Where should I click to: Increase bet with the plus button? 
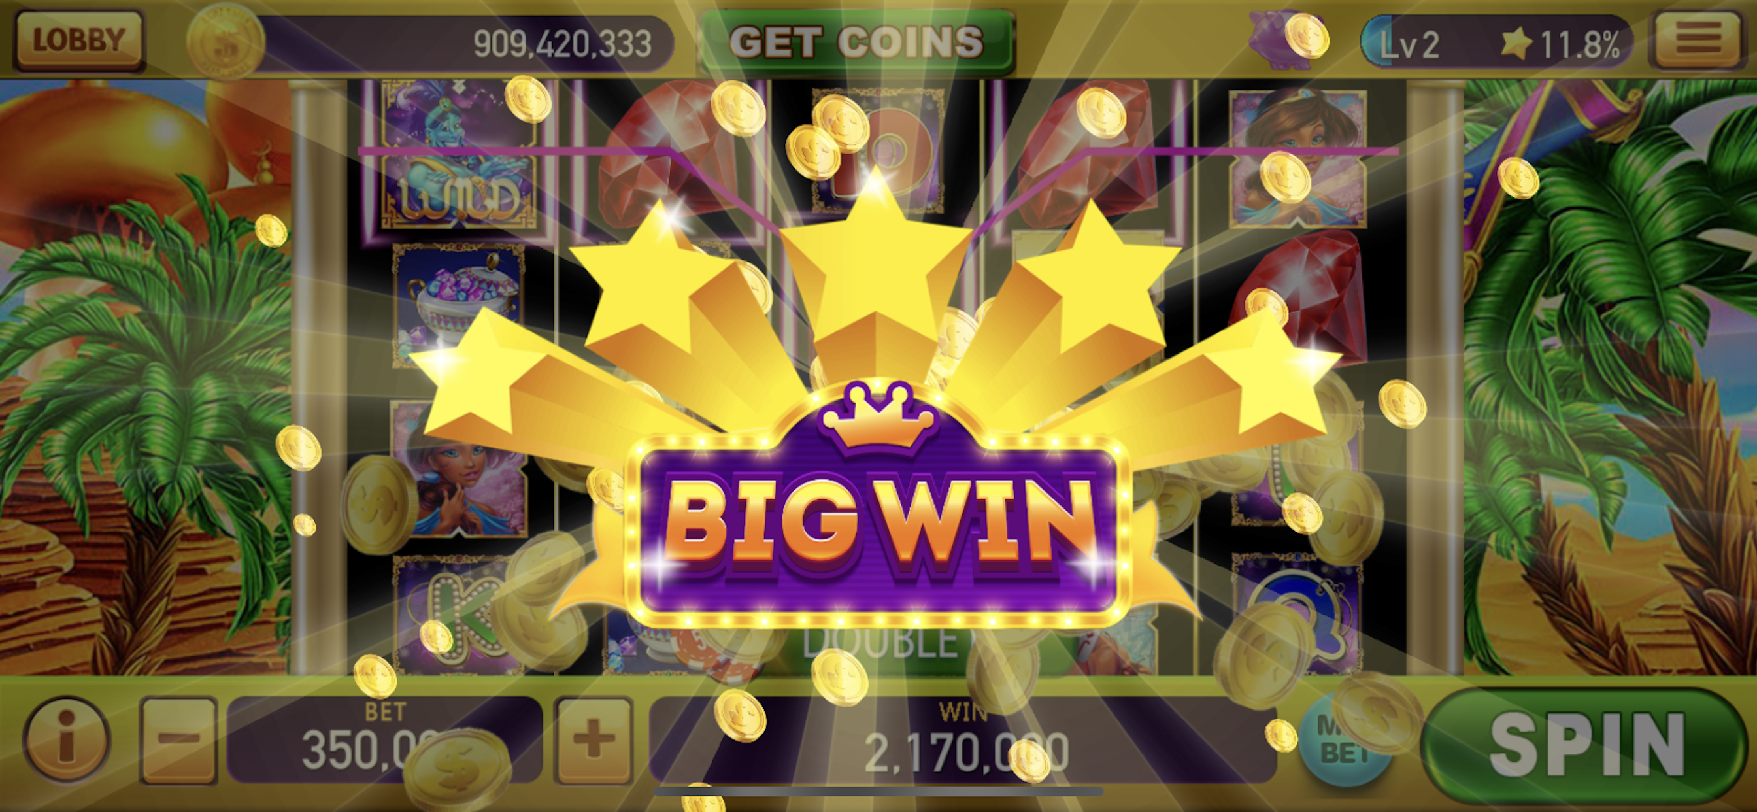[x=593, y=739]
